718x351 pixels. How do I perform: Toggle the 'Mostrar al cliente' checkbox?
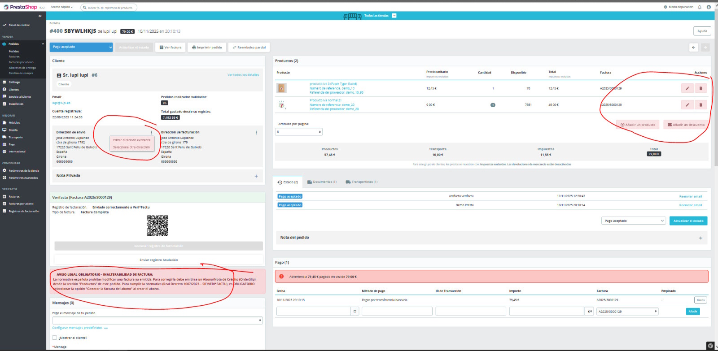pos(55,338)
